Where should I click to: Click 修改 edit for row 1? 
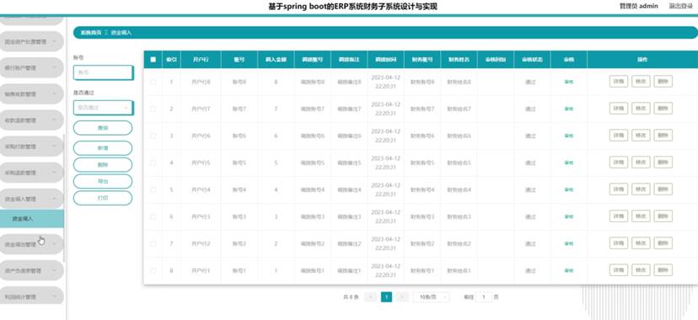641,82
